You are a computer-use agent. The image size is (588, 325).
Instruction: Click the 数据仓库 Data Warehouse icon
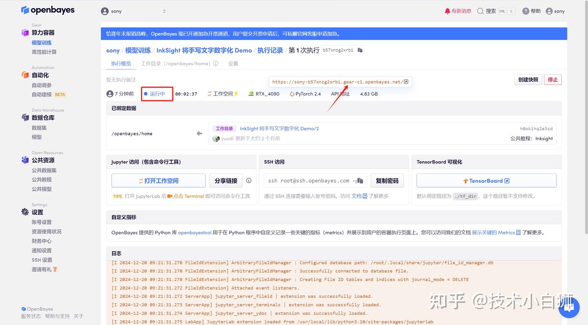click(26, 118)
